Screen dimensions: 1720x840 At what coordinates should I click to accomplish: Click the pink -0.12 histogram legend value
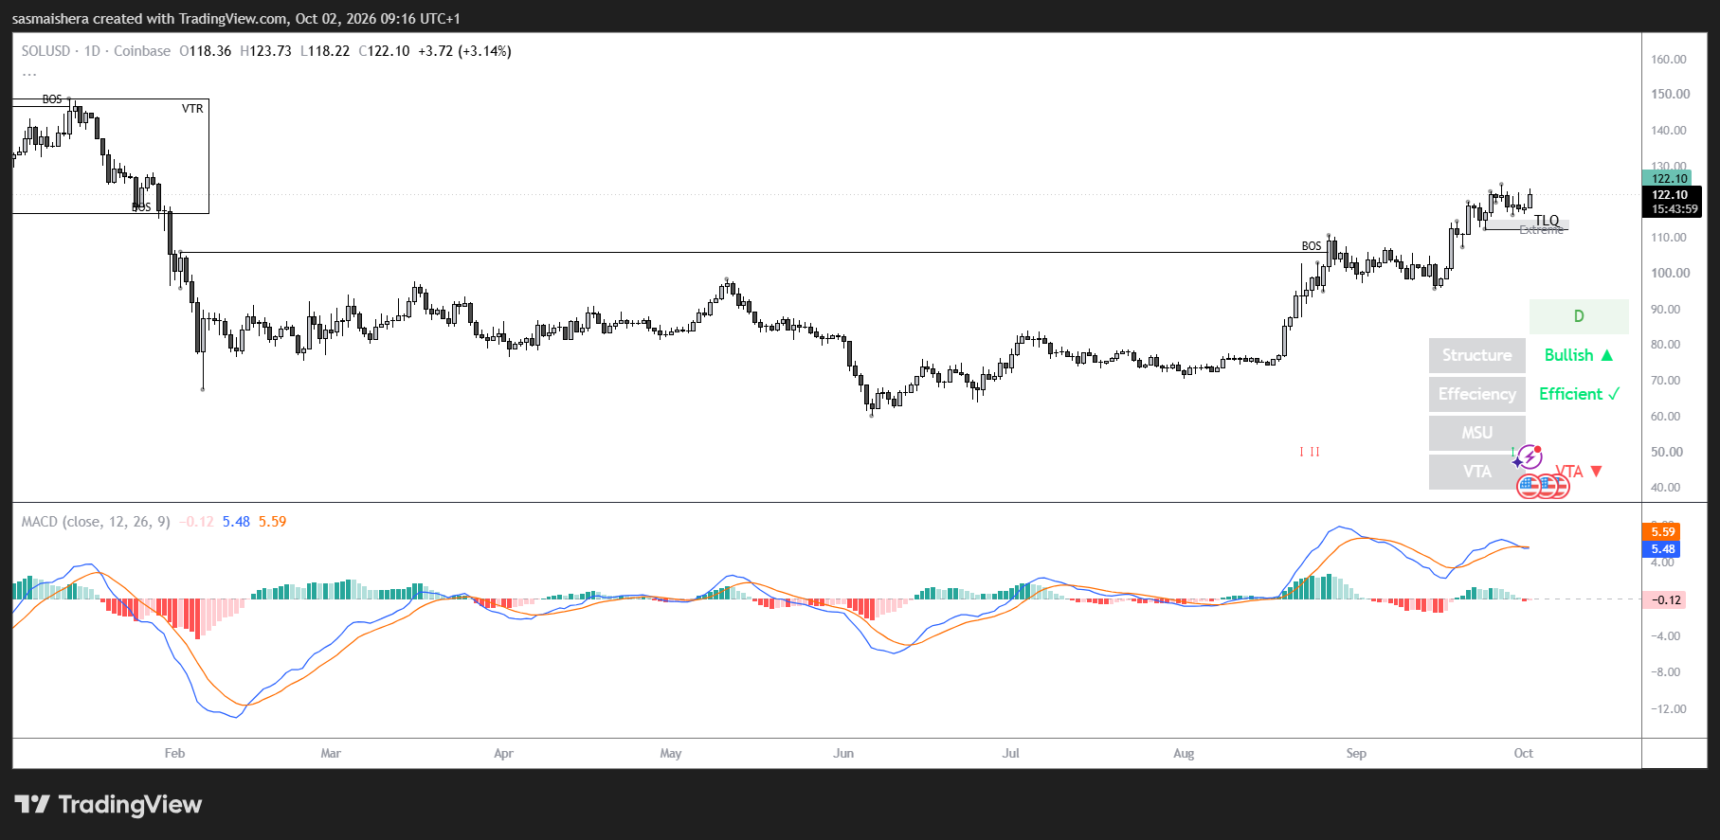point(197,522)
